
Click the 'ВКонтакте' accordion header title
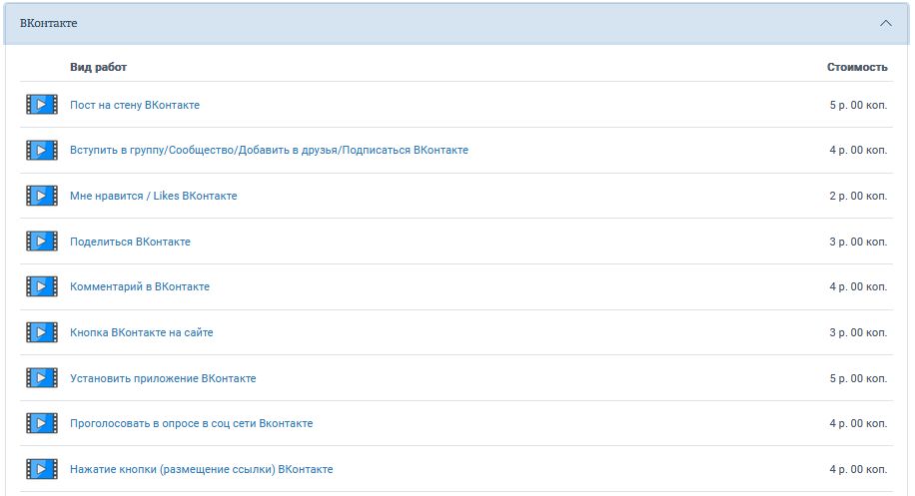(48, 23)
